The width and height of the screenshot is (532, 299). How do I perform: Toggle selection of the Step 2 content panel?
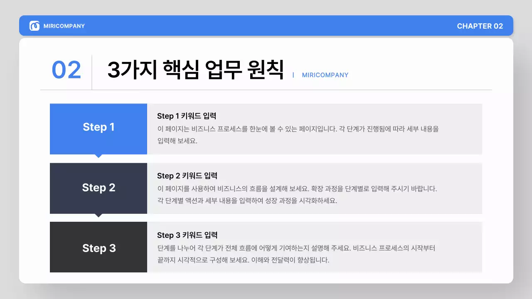pyautogui.click(x=315, y=189)
